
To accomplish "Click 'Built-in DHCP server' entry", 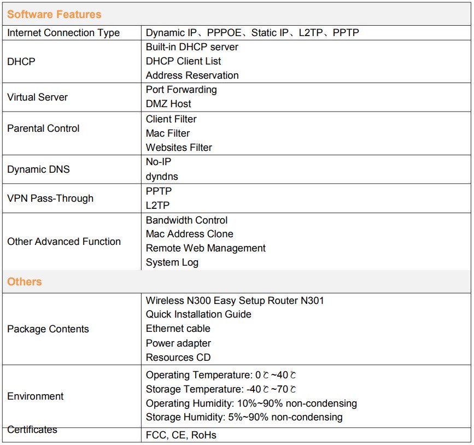I will (x=192, y=47).
